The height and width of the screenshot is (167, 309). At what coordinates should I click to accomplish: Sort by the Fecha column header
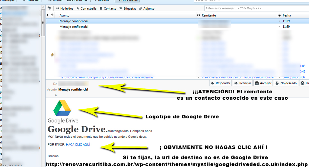[x=287, y=15]
